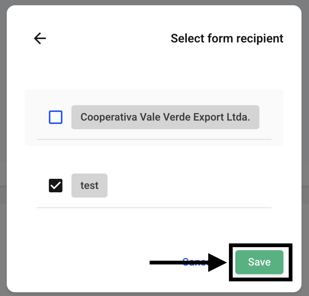Screen dimensions: 309x296
Task: Confirm recipient selection with the green button
Action: point(259,262)
